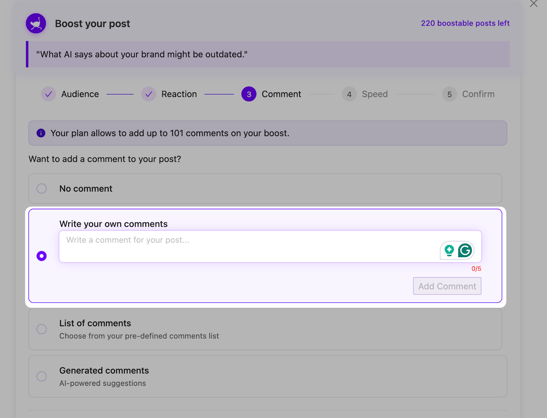Choose Generated comments with AI-powered suggestions
Viewport: 547px width, 418px height.
(x=41, y=376)
